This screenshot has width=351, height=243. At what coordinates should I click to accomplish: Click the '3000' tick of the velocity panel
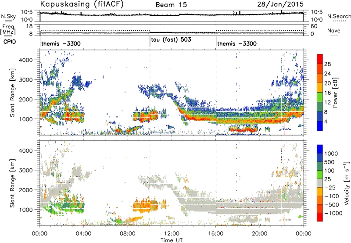click(x=25, y=170)
